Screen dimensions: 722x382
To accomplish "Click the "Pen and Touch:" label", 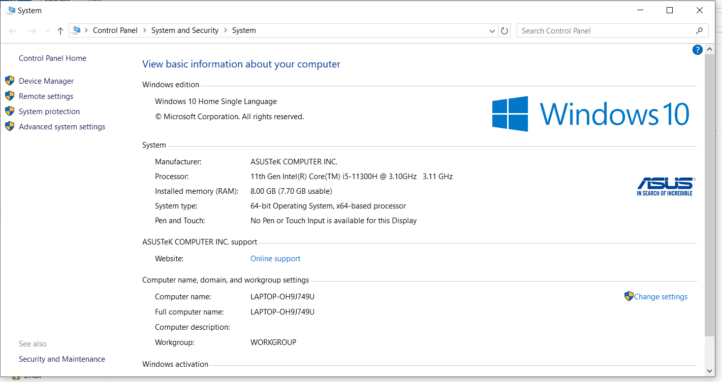I will pyautogui.click(x=180, y=221).
